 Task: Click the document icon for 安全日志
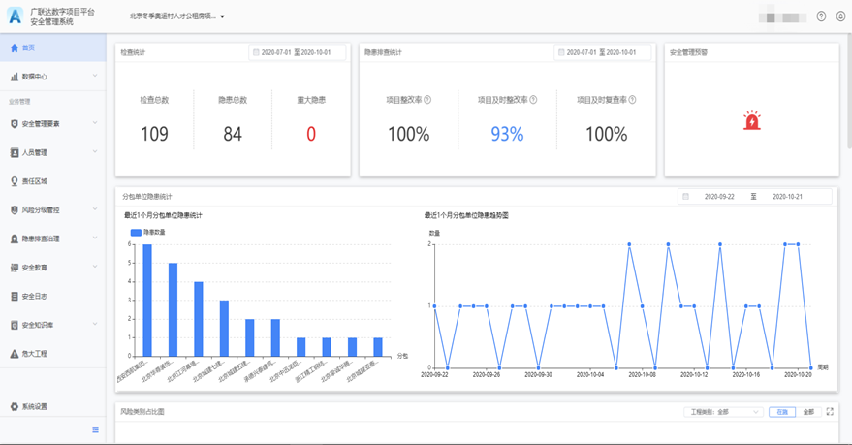click(15, 296)
